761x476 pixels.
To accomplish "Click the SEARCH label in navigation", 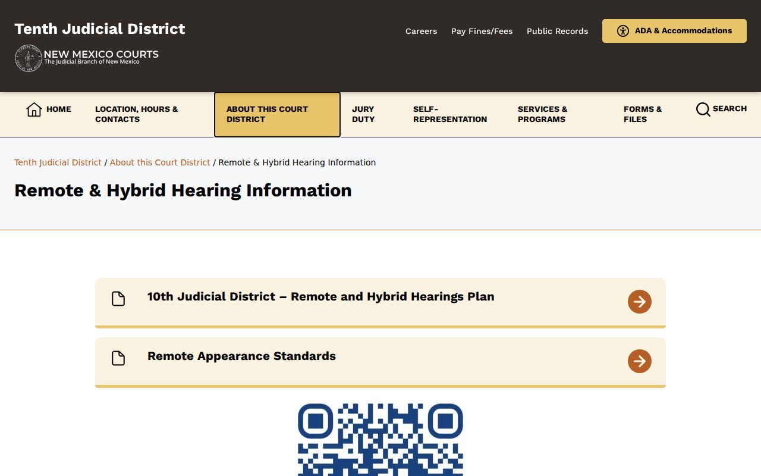I will 729,108.
